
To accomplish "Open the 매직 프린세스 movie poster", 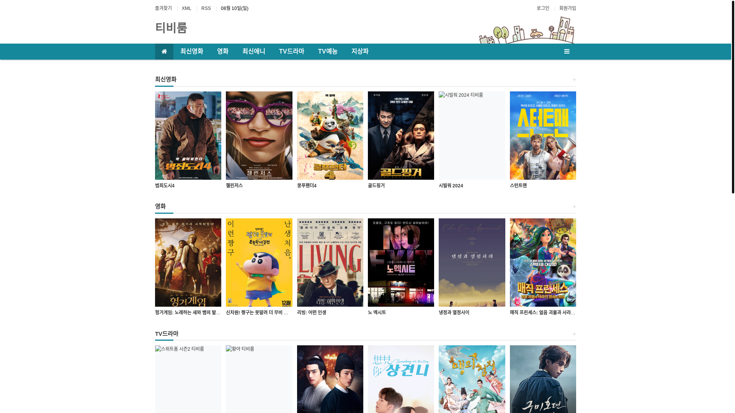I will (x=543, y=262).
